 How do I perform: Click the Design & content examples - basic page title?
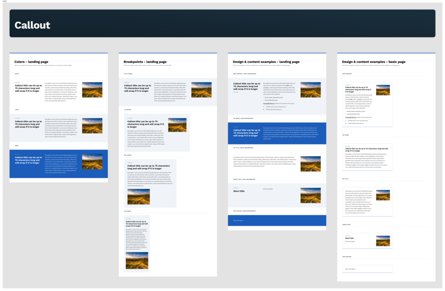374,62
